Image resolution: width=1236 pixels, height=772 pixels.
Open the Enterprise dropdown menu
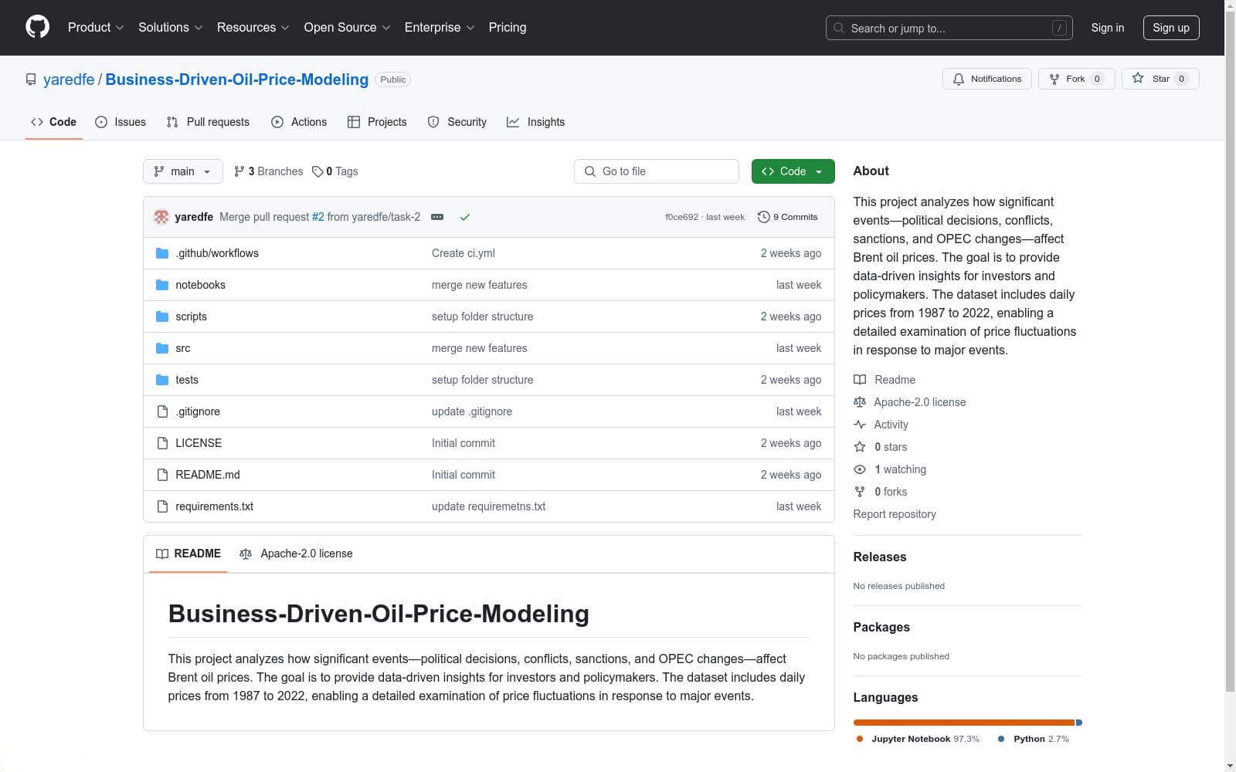[x=440, y=27]
